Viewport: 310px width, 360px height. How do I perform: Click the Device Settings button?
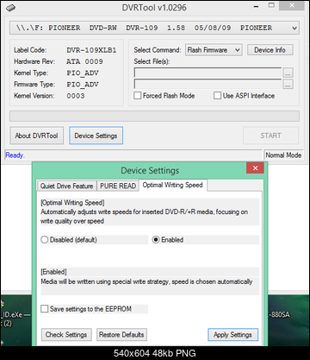coord(96,136)
